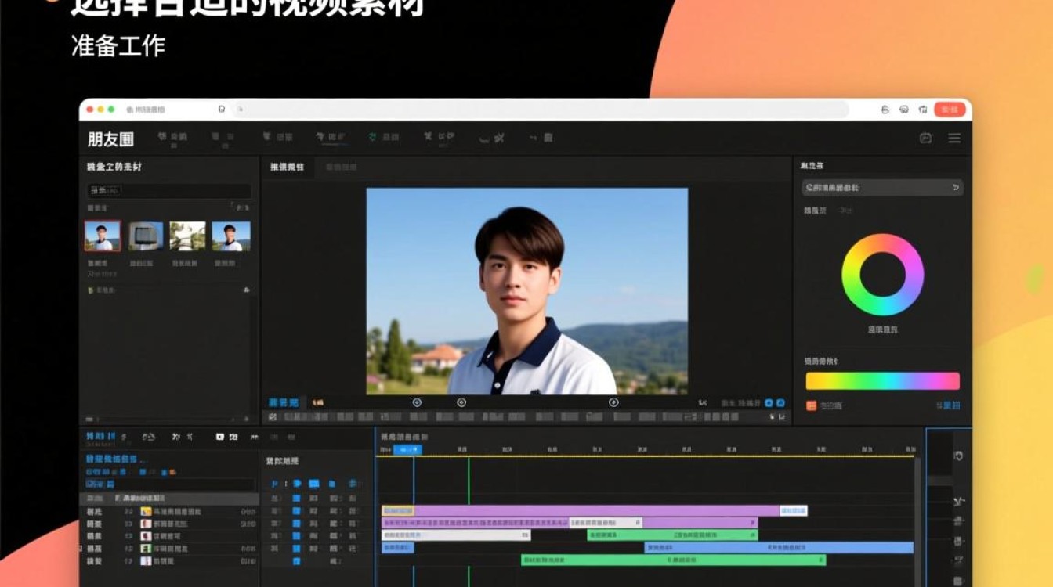Click the 朋友圈 logo
Image resolution: width=1053 pixels, height=587 pixels.
(x=110, y=139)
